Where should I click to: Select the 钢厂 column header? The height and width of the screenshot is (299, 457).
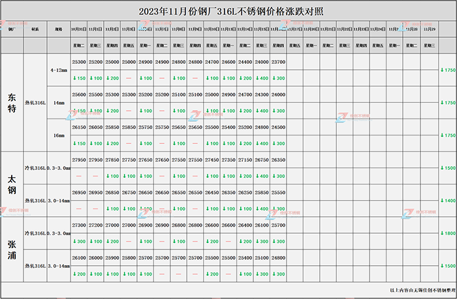(x=12, y=29)
